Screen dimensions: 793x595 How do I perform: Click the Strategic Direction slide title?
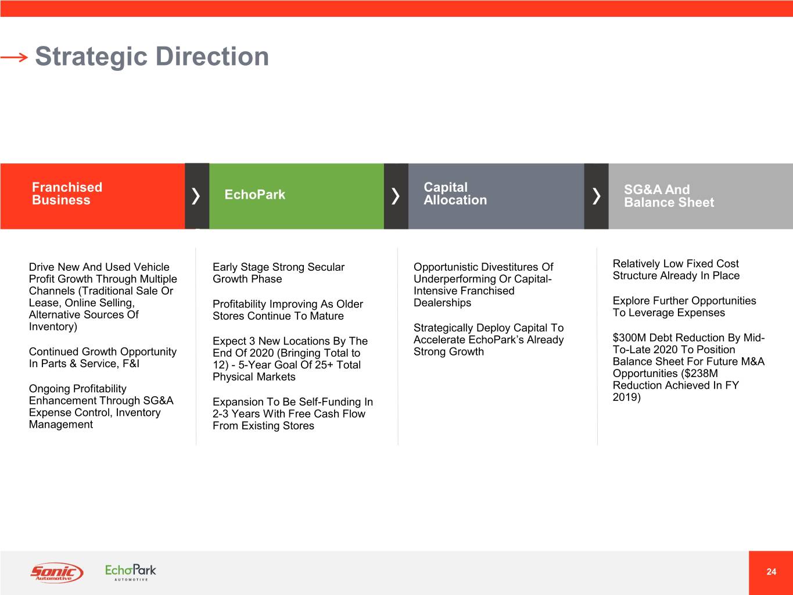click(x=152, y=56)
